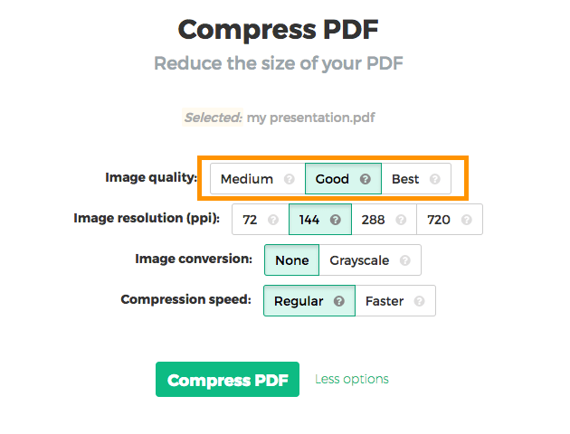Enable Grayscale image conversion
Viewport: 570px width, 434px height.
(359, 260)
